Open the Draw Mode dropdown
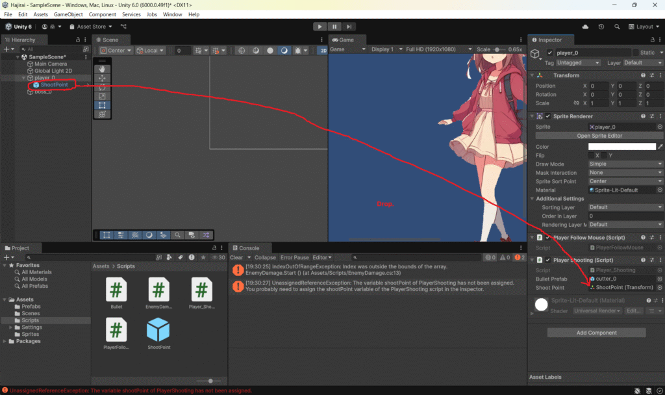 [625, 164]
